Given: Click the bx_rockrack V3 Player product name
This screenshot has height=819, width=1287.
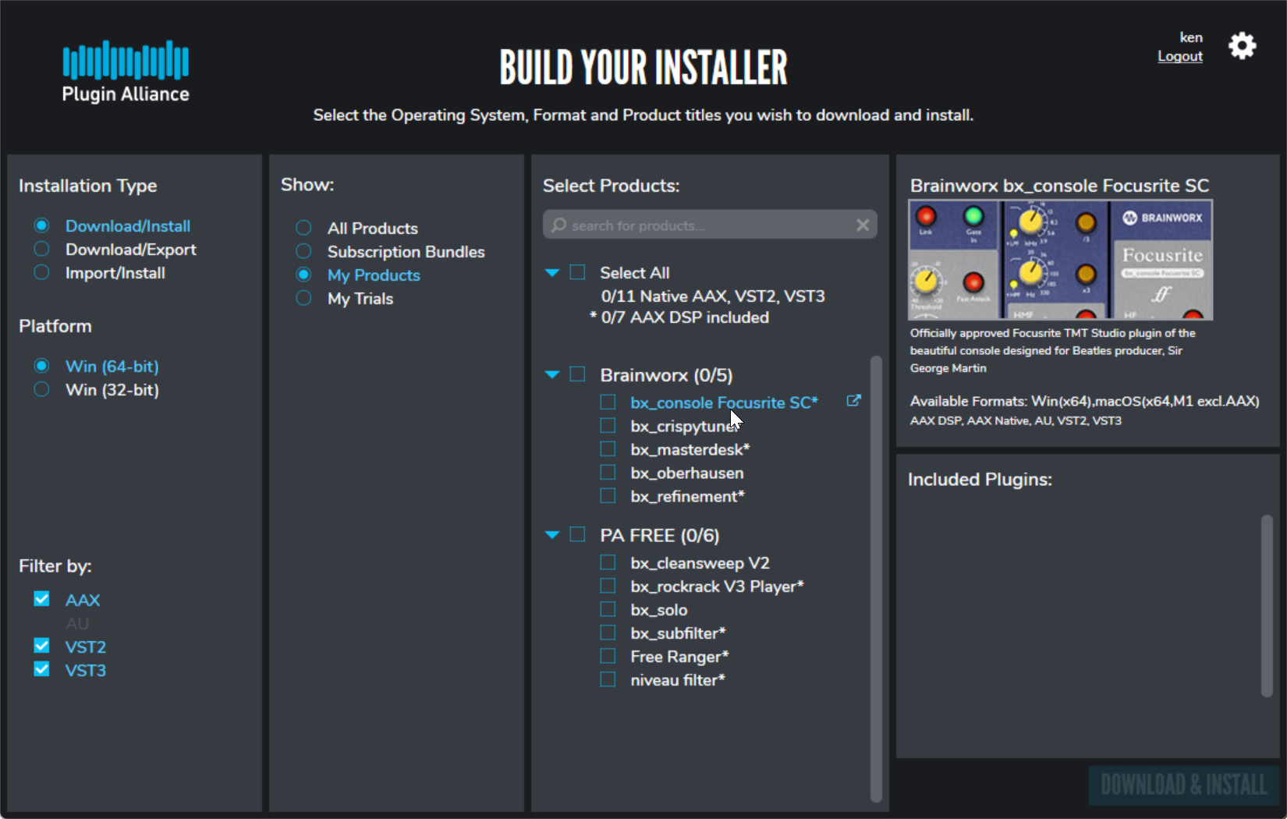Looking at the screenshot, I should click(x=718, y=587).
